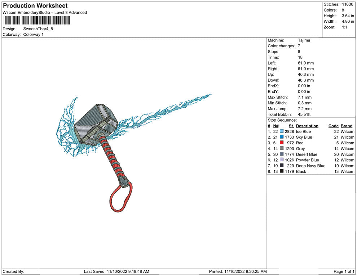The height and width of the screenshot is (275, 357).
Task: Click the Grey thread color swatch
Action: click(x=282, y=148)
